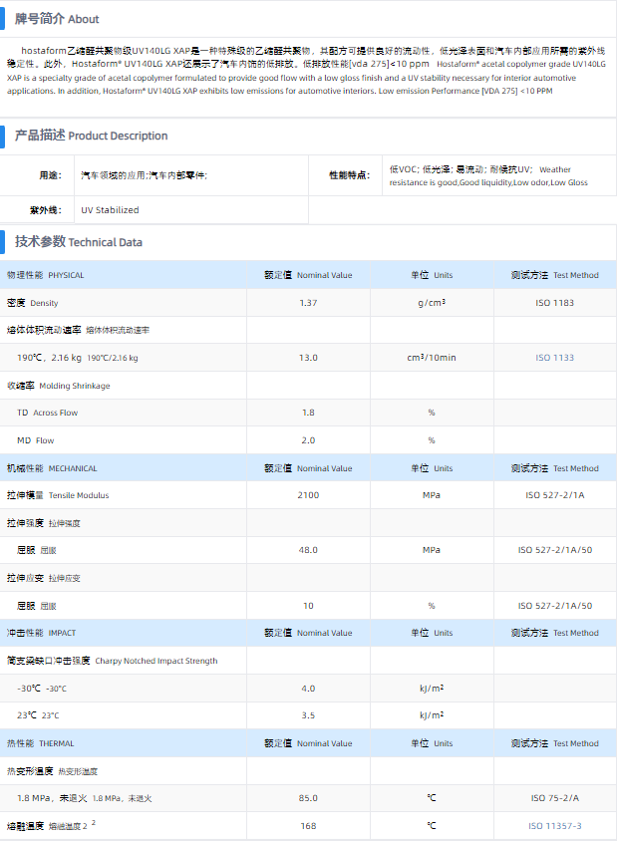
Task: Select the 产品描述 Product Description heading
Action: point(91,136)
